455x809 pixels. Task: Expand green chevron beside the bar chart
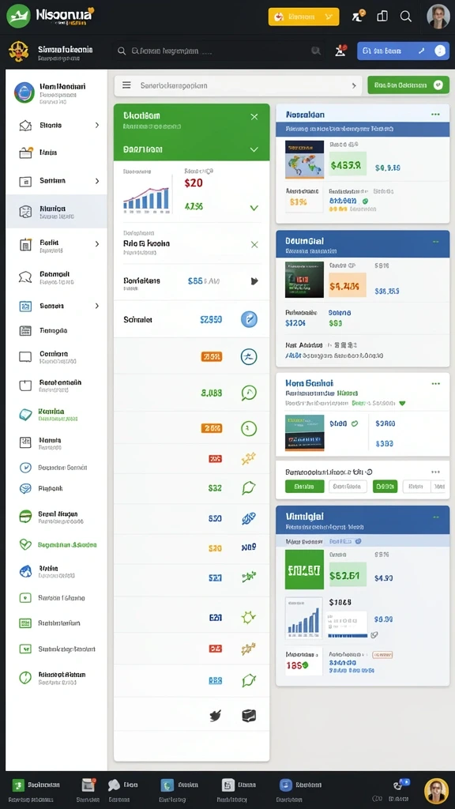coord(254,208)
